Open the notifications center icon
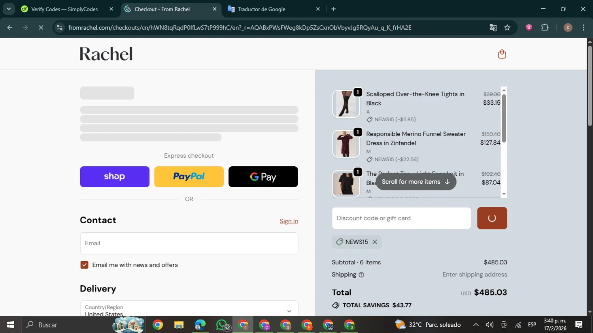593x333 pixels. 579,325
